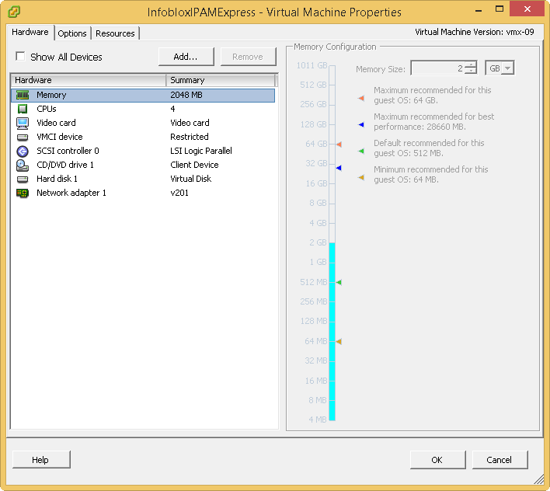The height and width of the screenshot is (491, 550).
Task: Select the Hard disk 1 row label
Action: click(57, 179)
